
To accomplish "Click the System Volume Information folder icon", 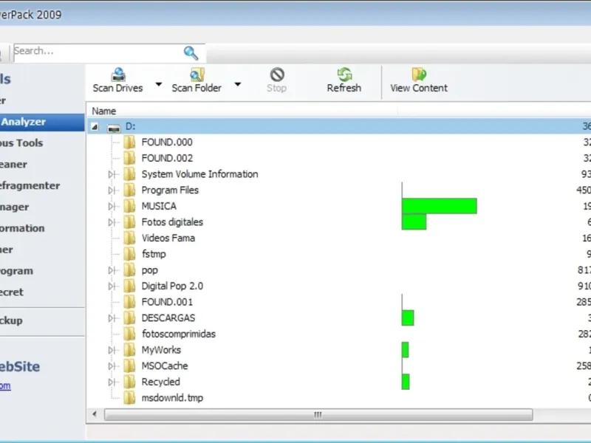I will (x=129, y=174).
